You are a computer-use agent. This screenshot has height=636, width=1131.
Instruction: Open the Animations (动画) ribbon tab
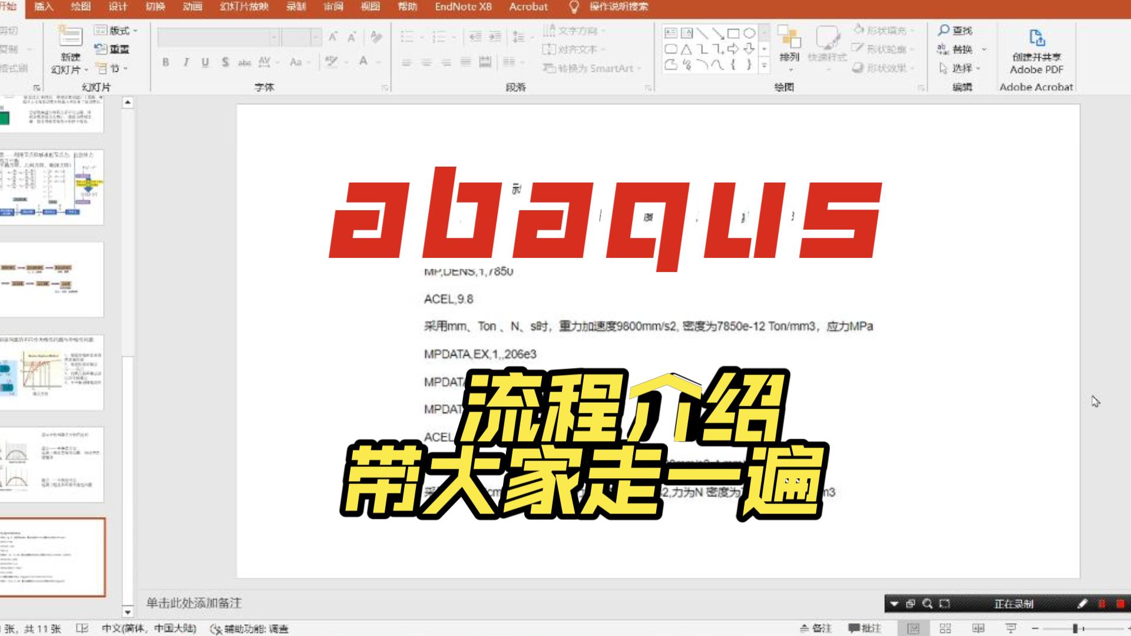[192, 7]
